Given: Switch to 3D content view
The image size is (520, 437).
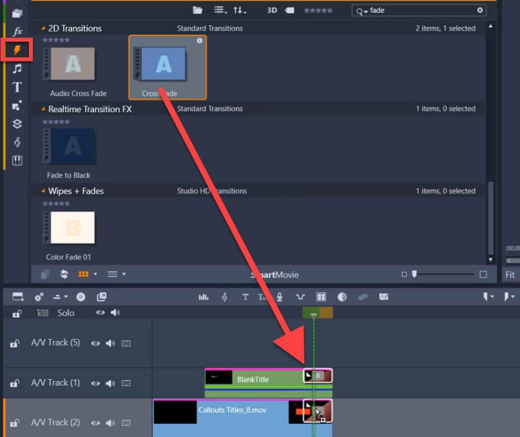Looking at the screenshot, I should coord(271,10).
